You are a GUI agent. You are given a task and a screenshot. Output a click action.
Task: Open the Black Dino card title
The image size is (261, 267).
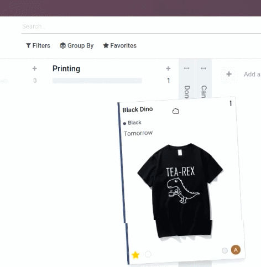click(138, 109)
